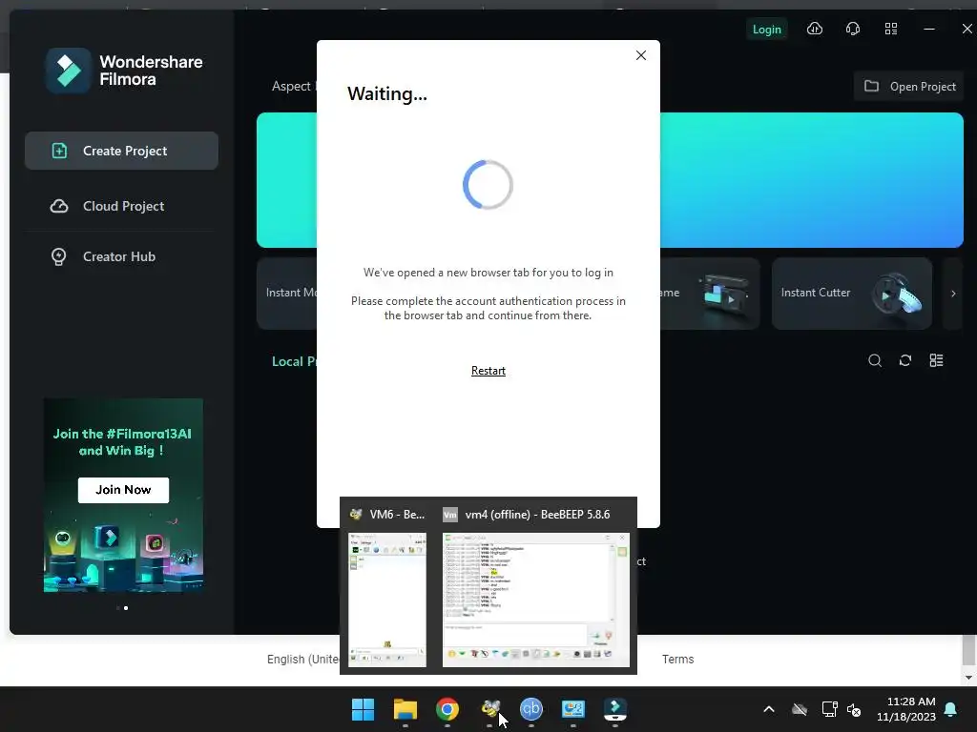Expand more tool cards with right chevron

tap(953, 294)
